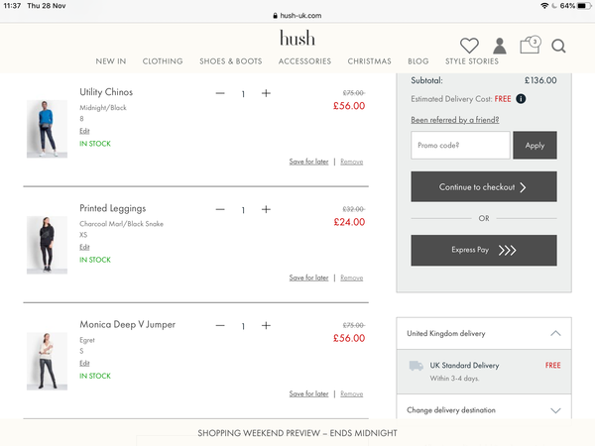Open the shopping bag icon
Viewport: 595px width, 446px height.
(x=531, y=46)
